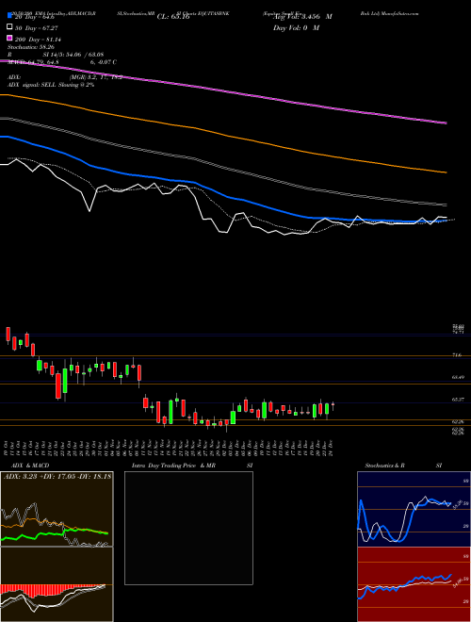The height and width of the screenshot is (622, 471).
Task: Click the 'ADX: 3.23 +DY: 17.05 -DY: 18.18' header
Action: (57, 477)
